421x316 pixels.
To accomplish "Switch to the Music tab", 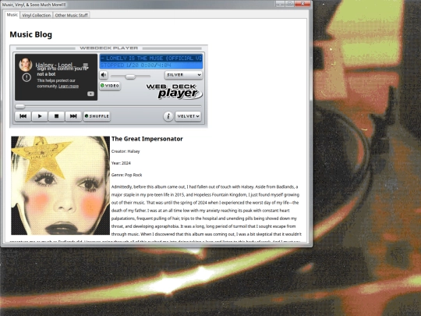I will [x=12, y=15].
